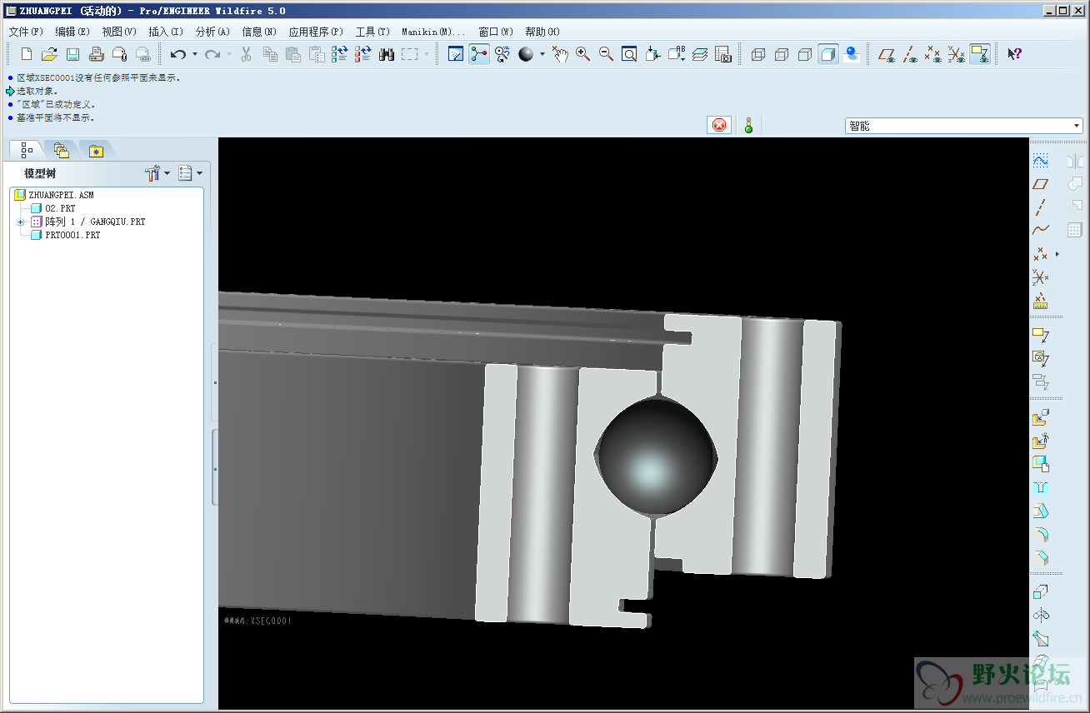Print the current model
1090x713 pixels.
coord(96,54)
